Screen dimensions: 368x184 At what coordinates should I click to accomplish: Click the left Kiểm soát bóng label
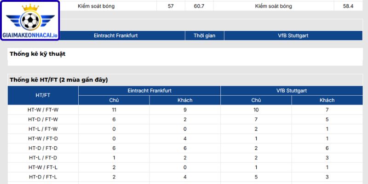[x=96, y=6]
